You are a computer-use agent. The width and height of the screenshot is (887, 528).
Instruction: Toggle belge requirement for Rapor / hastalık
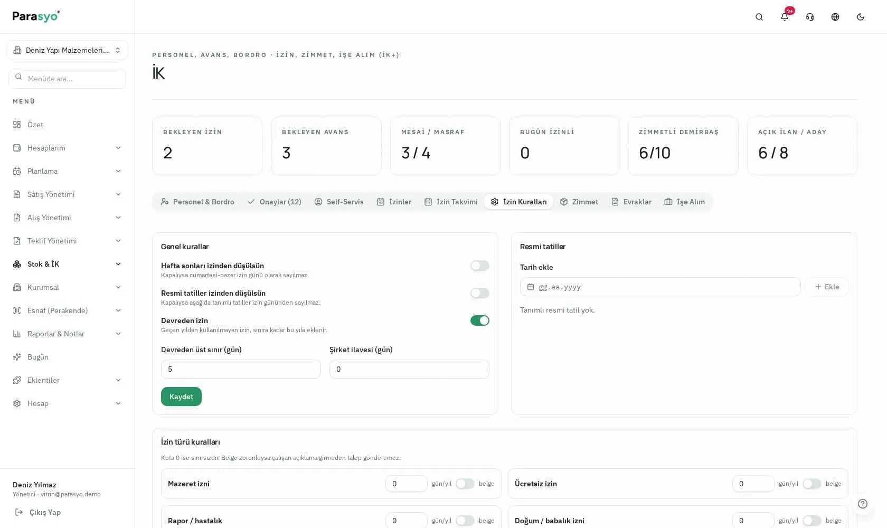465,521
